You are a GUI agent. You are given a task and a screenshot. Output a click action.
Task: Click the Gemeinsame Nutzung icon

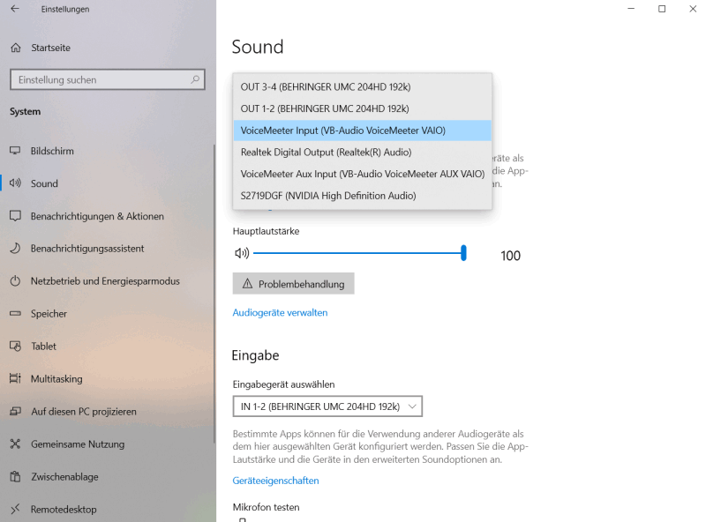[15, 444]
